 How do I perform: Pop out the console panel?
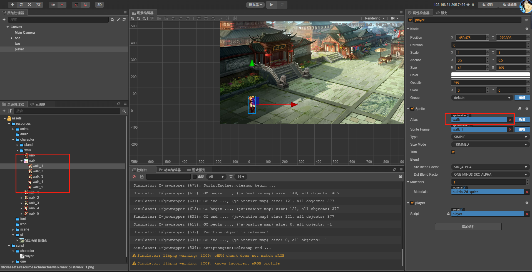click(x=394, y=170)
